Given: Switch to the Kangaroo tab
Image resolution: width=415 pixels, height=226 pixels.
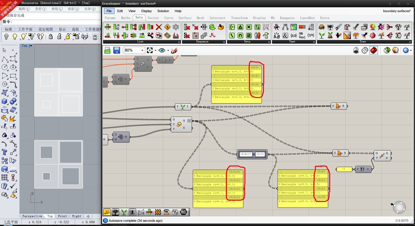Looking at the screenshot, I should [x=287, y=18].
